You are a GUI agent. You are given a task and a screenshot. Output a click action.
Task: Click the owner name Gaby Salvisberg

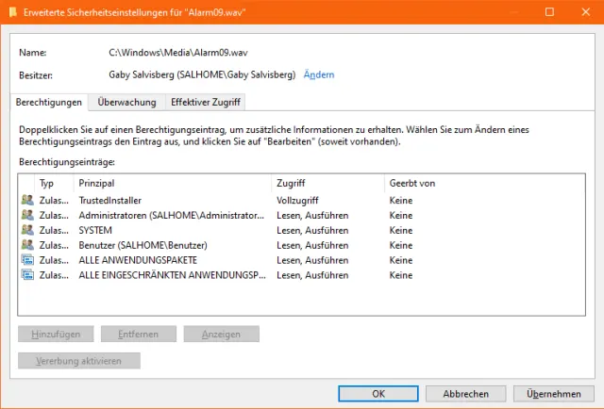click(x=202, y=74)
